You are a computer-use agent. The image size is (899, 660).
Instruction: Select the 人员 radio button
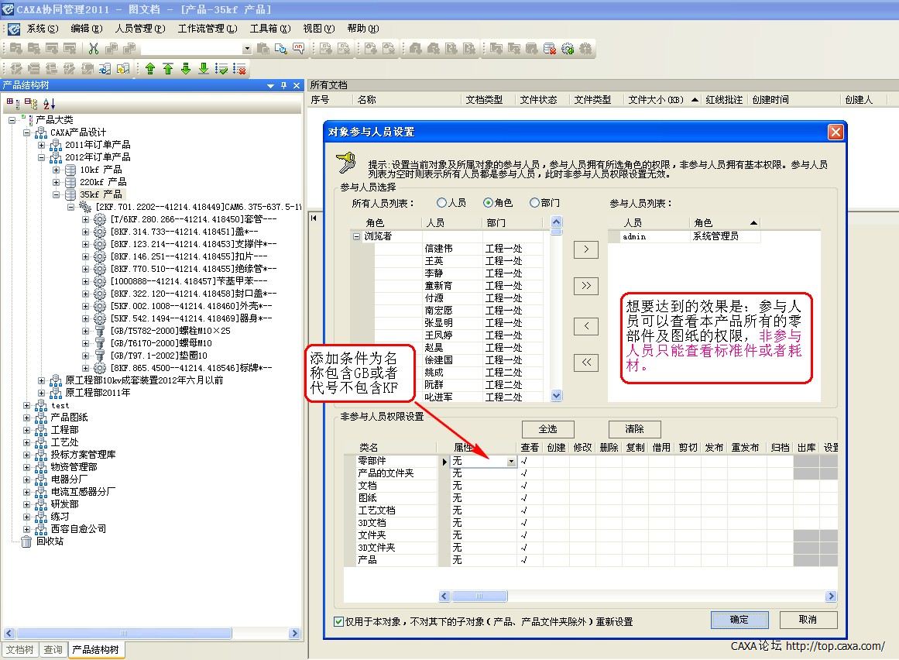pyautogui.click(x=442, y=203)
